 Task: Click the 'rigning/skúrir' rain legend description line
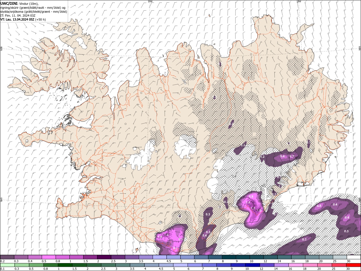click(33, 8)
